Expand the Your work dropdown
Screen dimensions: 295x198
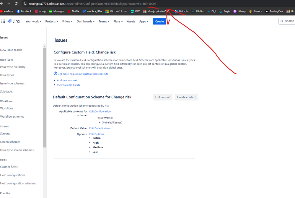coord(33,22)
